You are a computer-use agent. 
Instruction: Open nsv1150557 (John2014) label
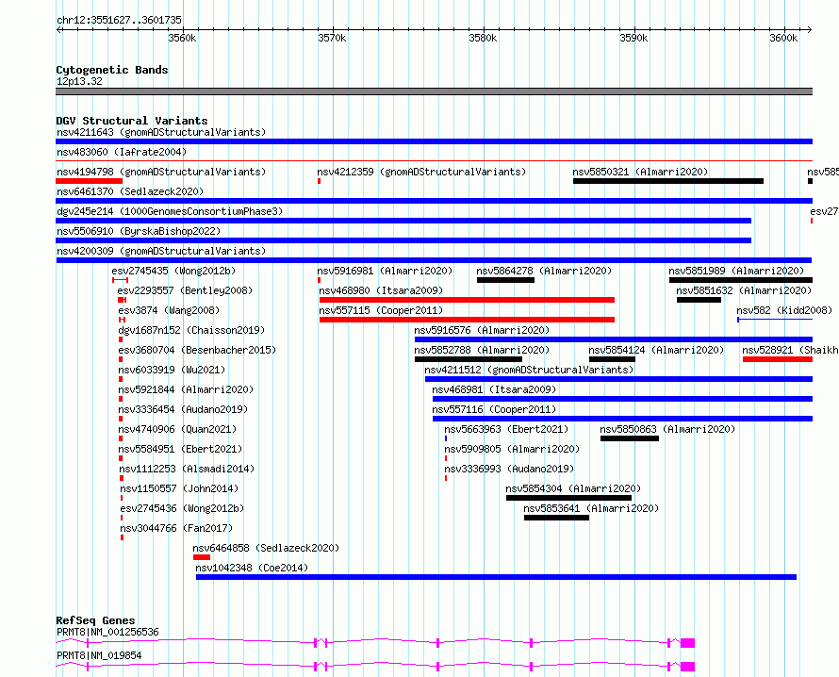(x=179, y=488)
